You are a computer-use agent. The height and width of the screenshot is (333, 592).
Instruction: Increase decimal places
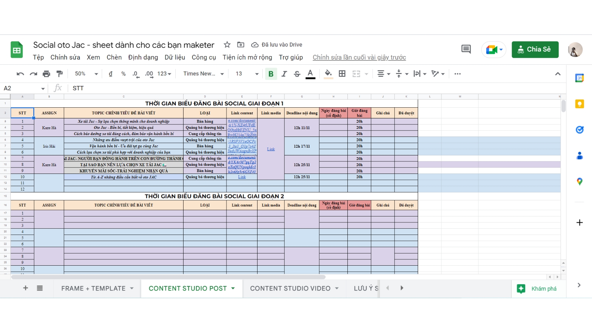(x=149, y=74)
